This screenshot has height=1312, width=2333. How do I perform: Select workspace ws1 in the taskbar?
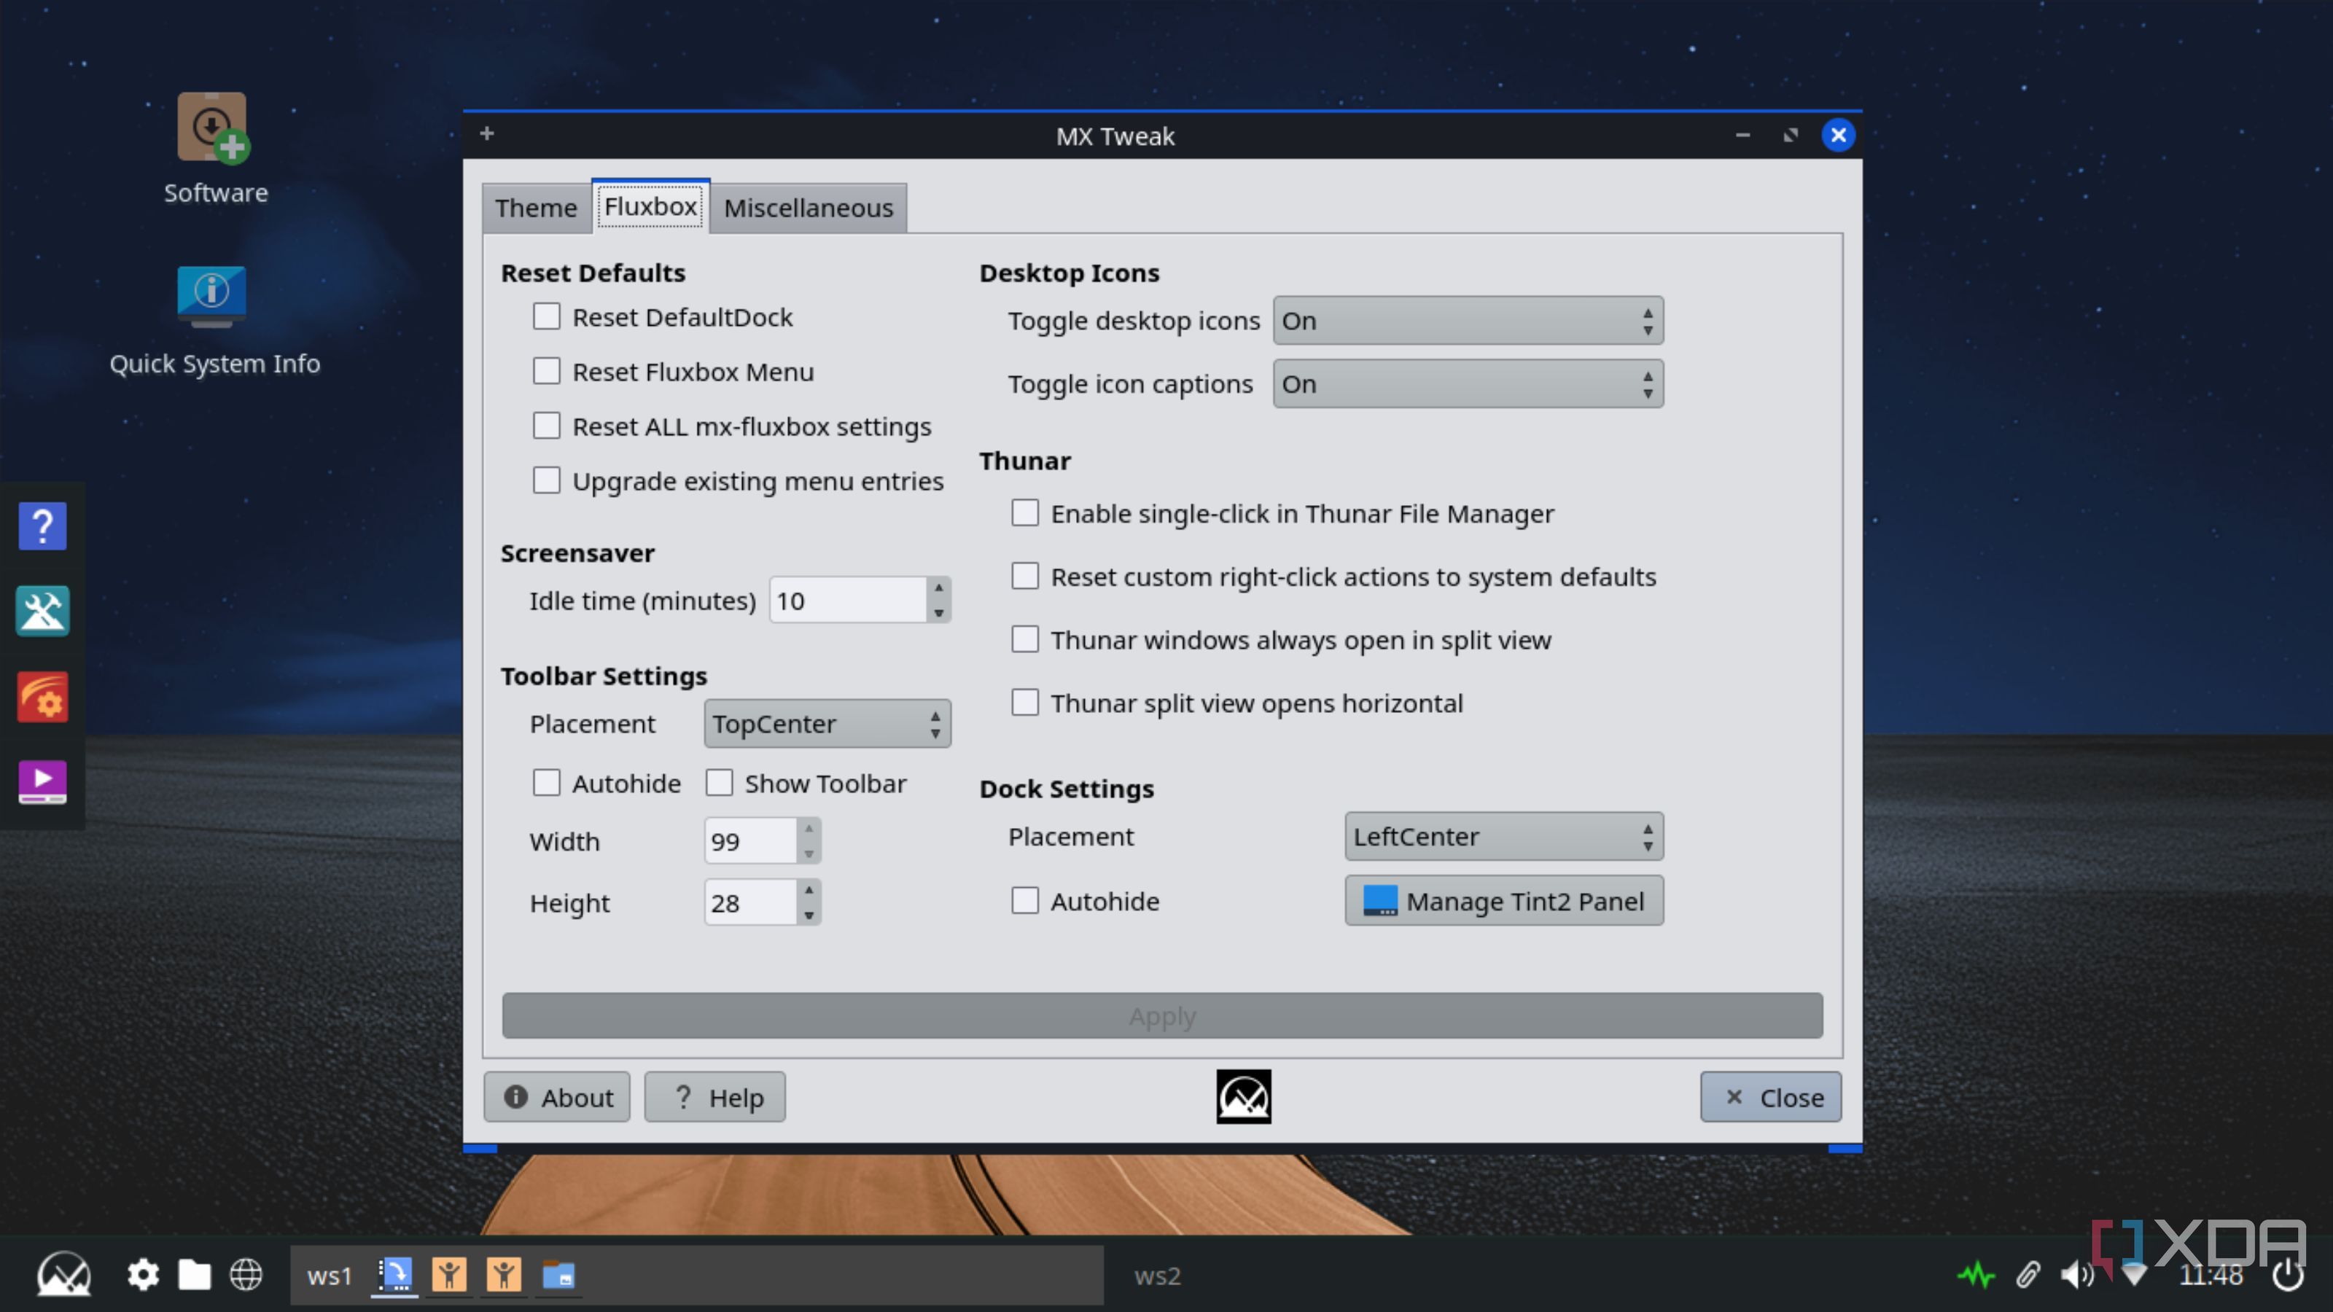click(329, 1276)
